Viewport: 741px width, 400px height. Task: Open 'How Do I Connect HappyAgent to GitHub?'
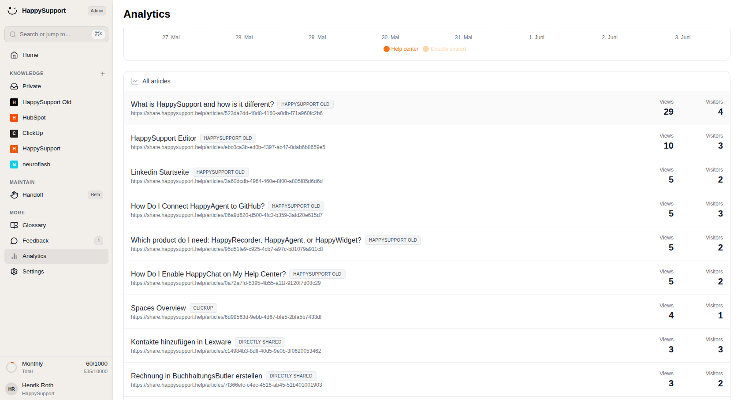[197, 206]
